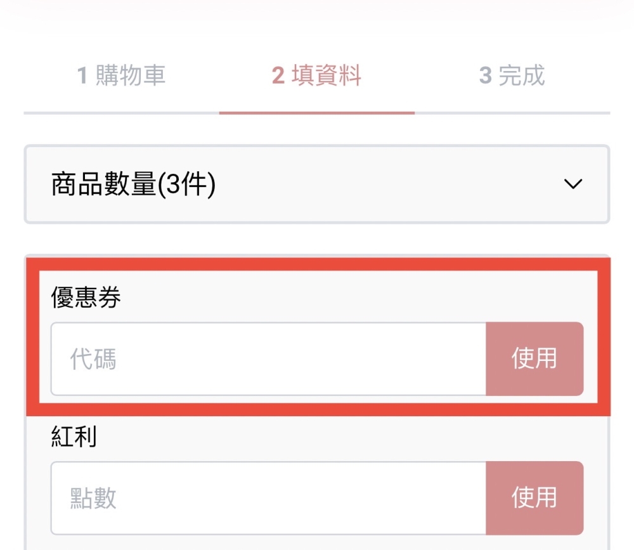Select the 2 填資料 step tab
This screenshot has height=550, width=634.
316,75
